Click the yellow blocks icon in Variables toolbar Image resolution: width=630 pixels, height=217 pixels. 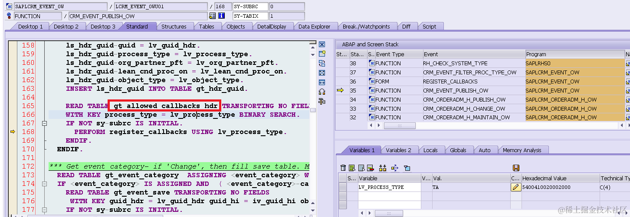(383, 168)
